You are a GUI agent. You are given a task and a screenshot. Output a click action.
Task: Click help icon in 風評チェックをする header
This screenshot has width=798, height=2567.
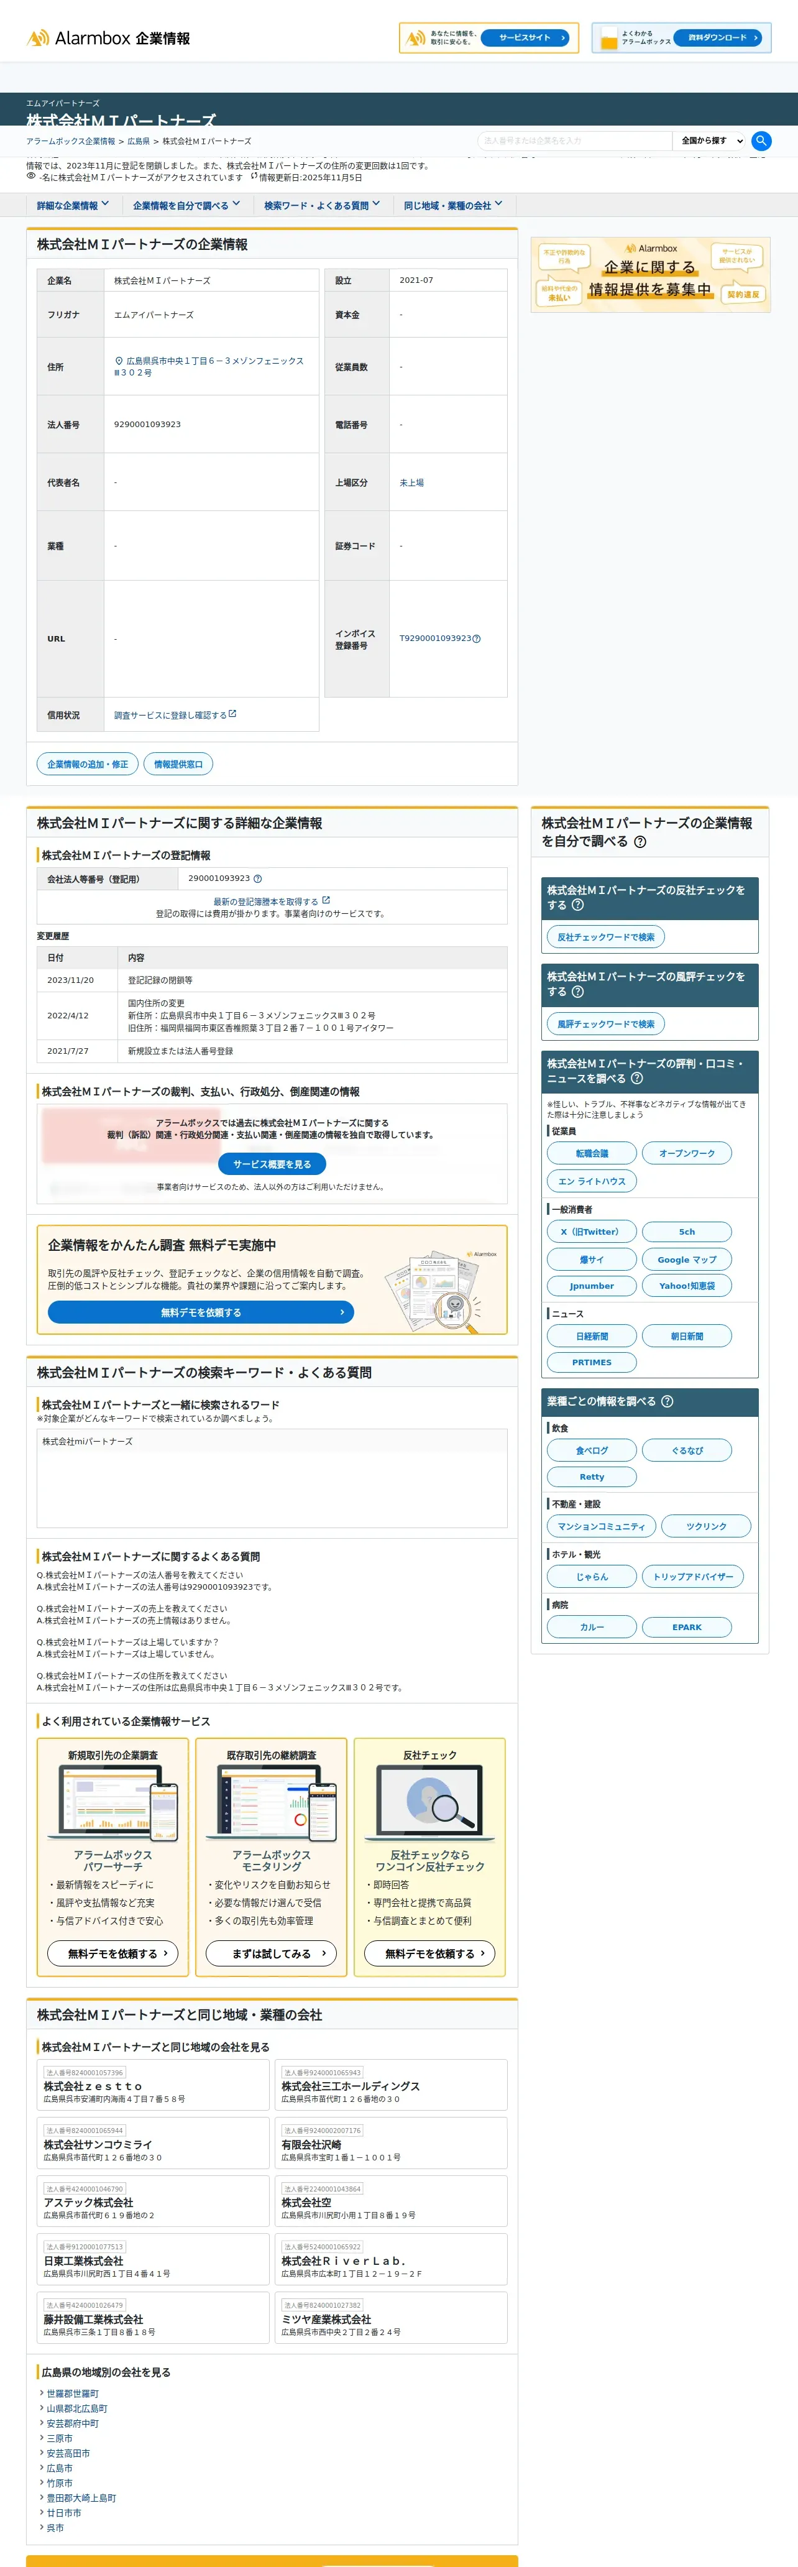(577, 992)
